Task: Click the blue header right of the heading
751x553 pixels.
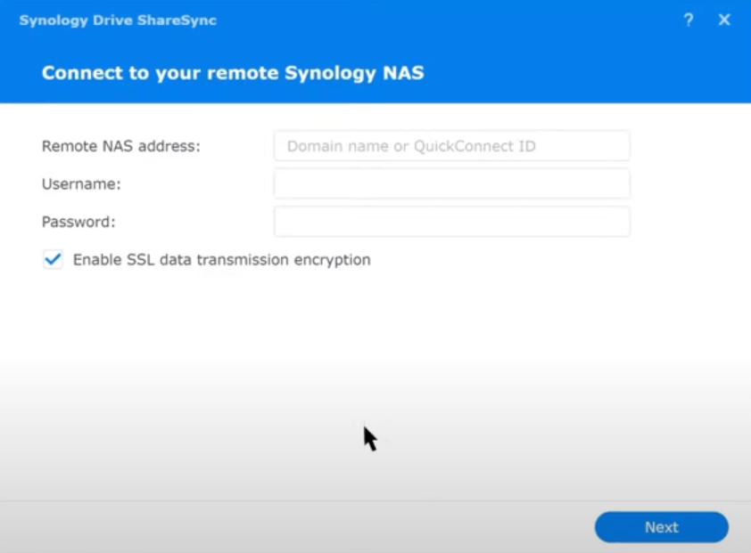Action: [580, 73]
